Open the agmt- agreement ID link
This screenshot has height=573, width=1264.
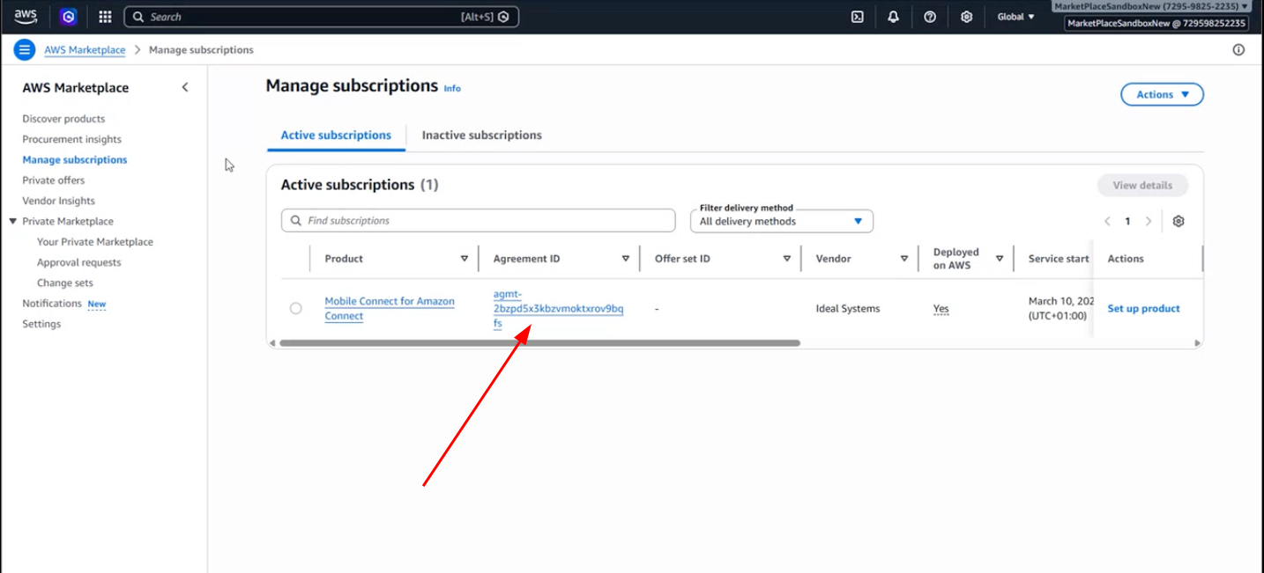click(558, 309)
